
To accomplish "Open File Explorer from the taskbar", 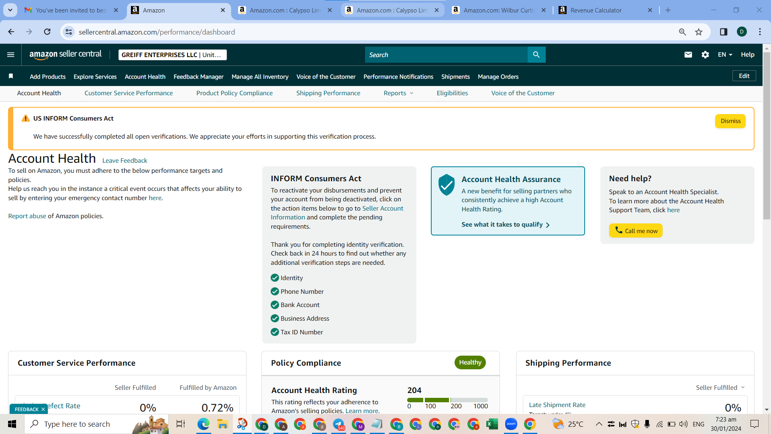I will (x=222, y=424).
